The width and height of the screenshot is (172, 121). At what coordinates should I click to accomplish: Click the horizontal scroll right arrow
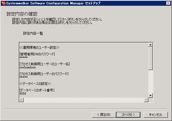[x=146, y=100]
